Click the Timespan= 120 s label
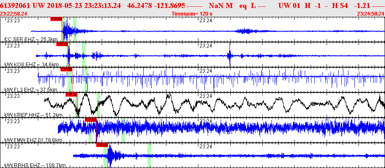This screenshot has height=168, width=385. (192, 14)
